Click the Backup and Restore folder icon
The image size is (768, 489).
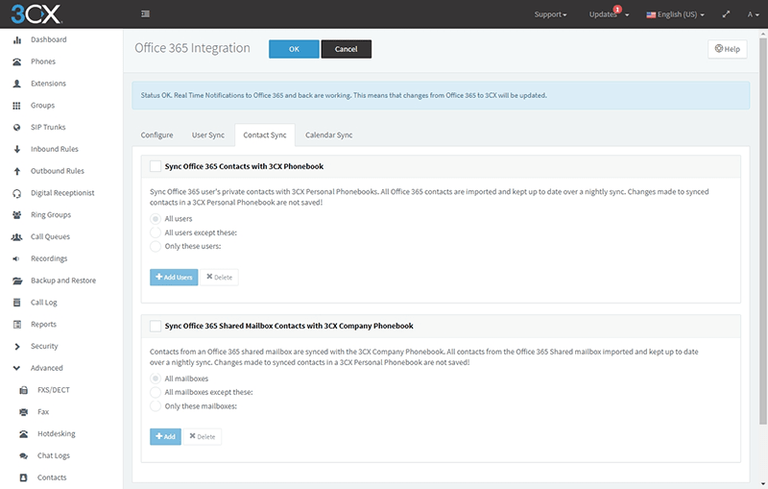point(17,281)
